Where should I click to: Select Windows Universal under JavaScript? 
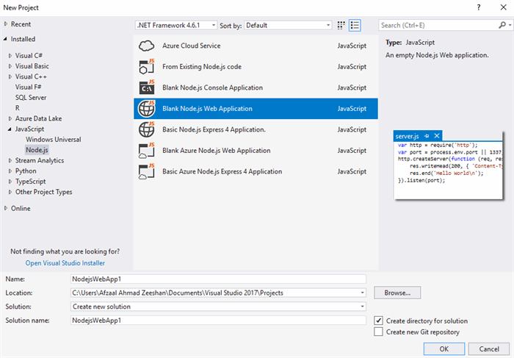coord(54,140)
